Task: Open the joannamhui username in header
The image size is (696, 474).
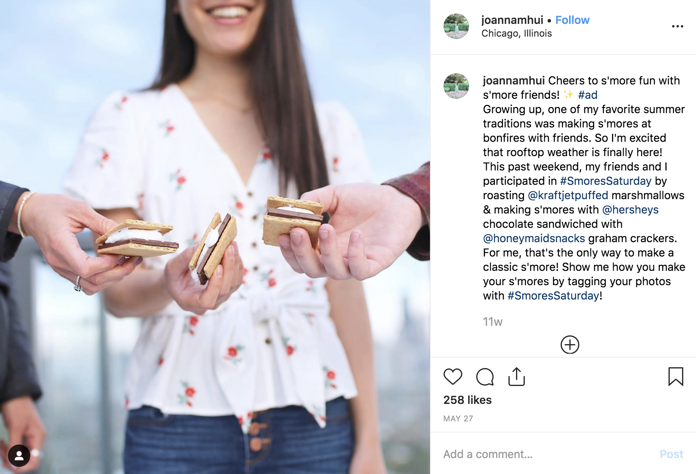Action: [x=512, y=20]
